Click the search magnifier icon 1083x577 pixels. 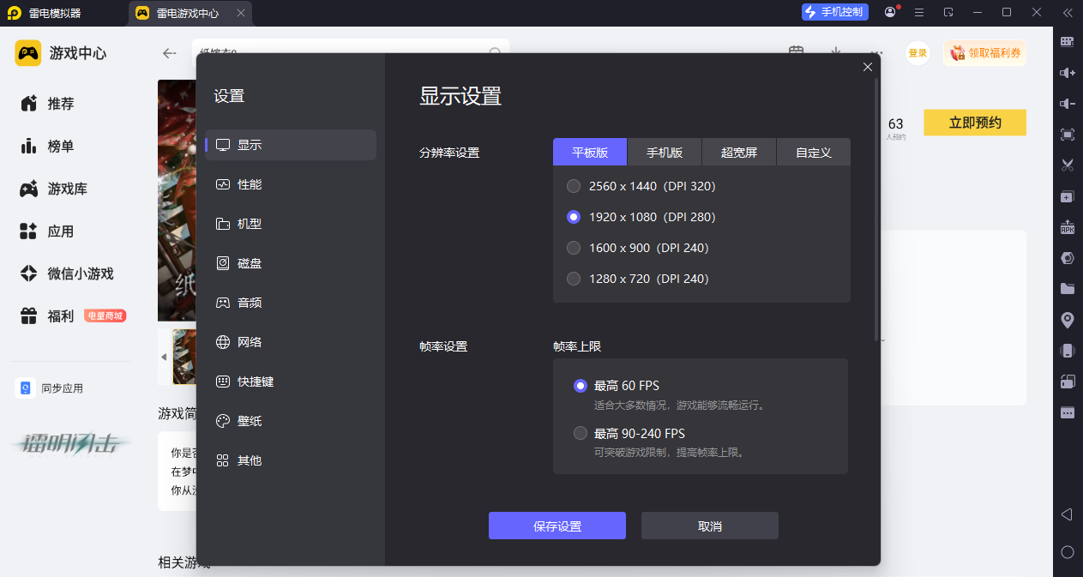click(495, 52)
